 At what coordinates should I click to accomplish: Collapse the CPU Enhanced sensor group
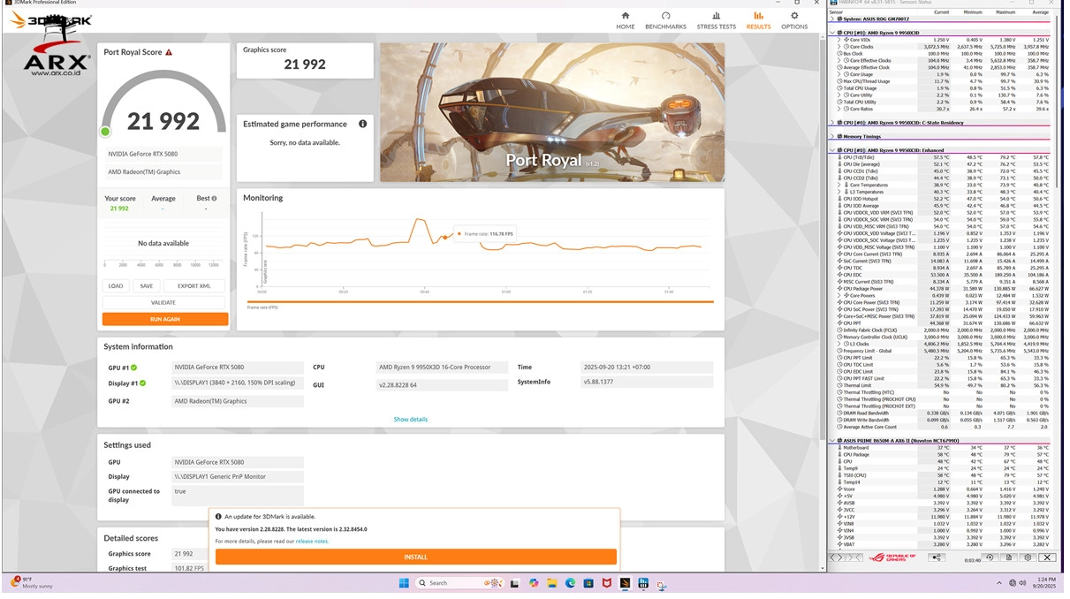(x=831, y=150)
